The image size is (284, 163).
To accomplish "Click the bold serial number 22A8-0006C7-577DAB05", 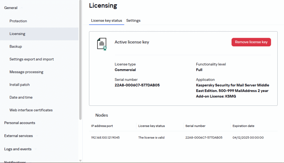I will [x=137, y=85].
